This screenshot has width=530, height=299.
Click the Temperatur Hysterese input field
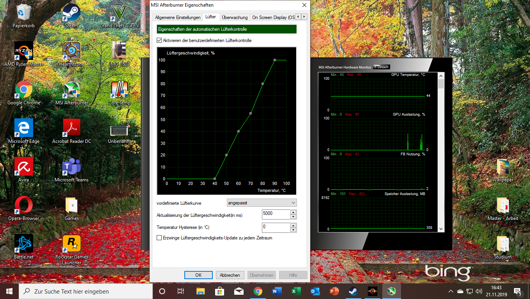(x=276, y=227)
